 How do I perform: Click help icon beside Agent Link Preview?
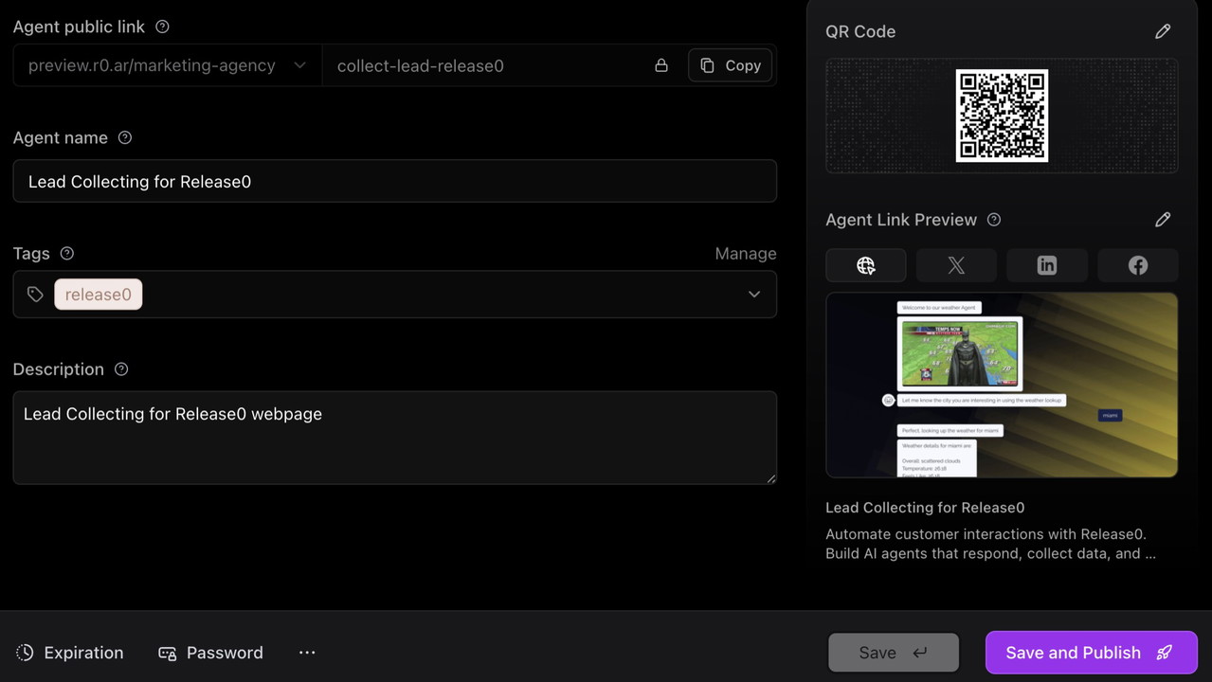pyautogui.click(x=994, y=219)
